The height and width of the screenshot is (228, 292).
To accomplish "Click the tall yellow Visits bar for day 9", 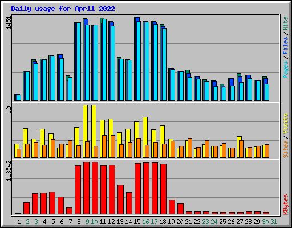I will coord(85,123).
